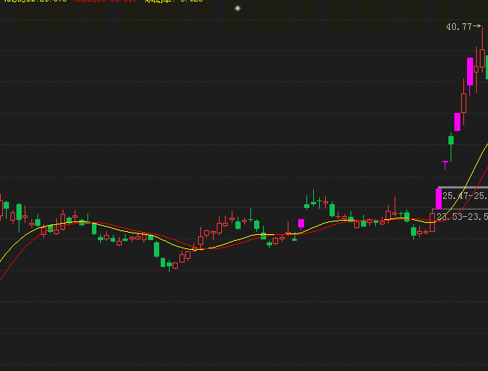This screenshot has width=488, height=371.
Task: Click the asterisk marker at chart top
Action: [238, 8]
